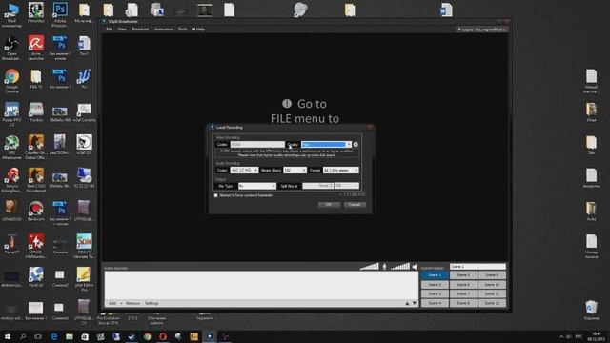Open the Audio Encoding Codec dropdown
The width and height of the screenshot is (610, 343).
pos(244,170)
